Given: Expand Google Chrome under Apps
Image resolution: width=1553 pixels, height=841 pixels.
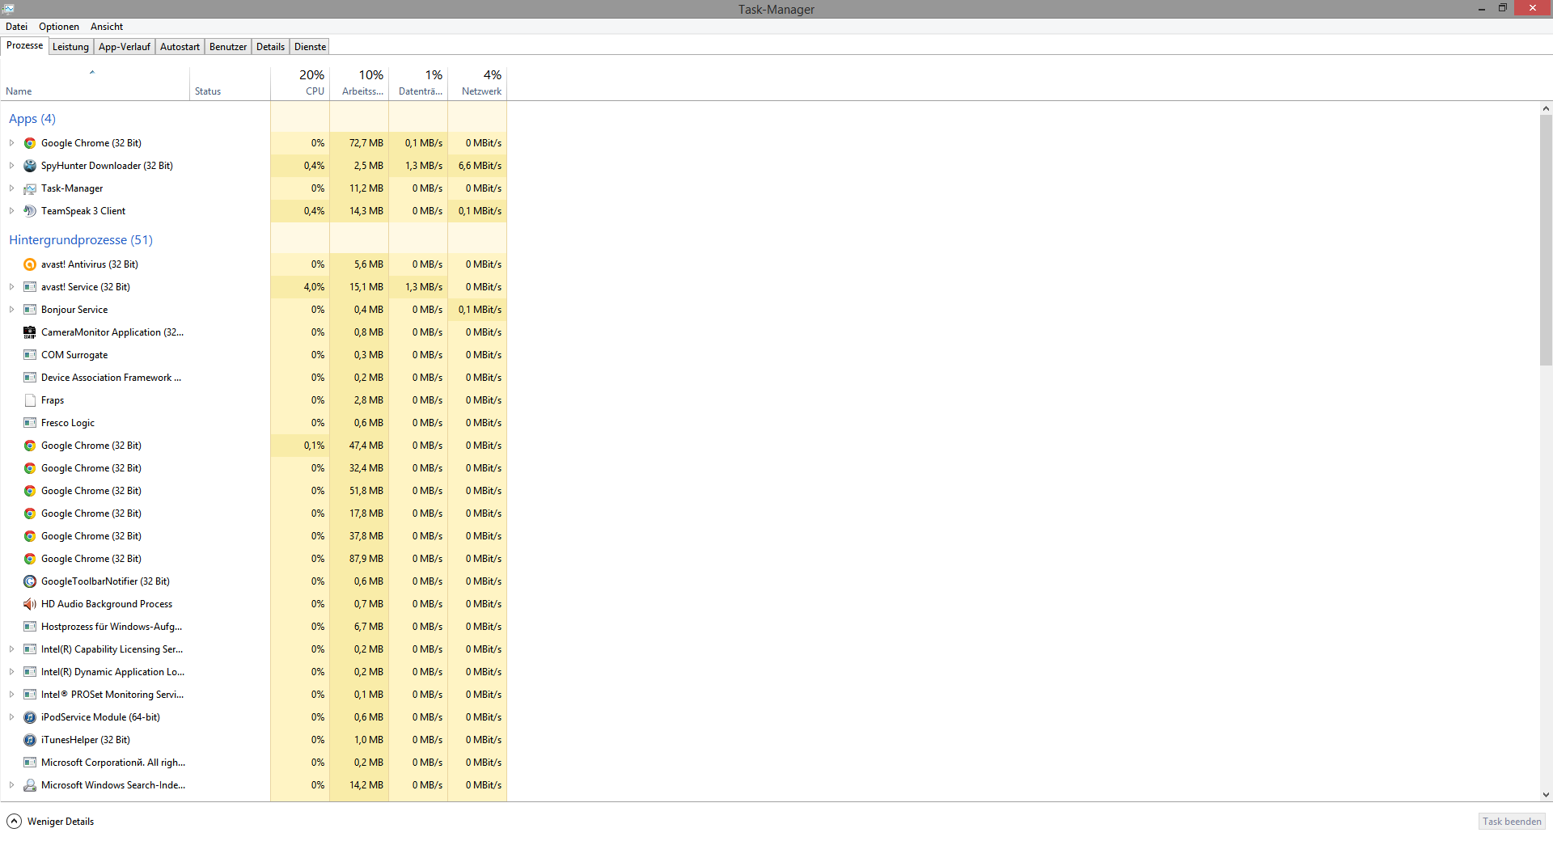Looking at the screenshot, I should 11,143.
